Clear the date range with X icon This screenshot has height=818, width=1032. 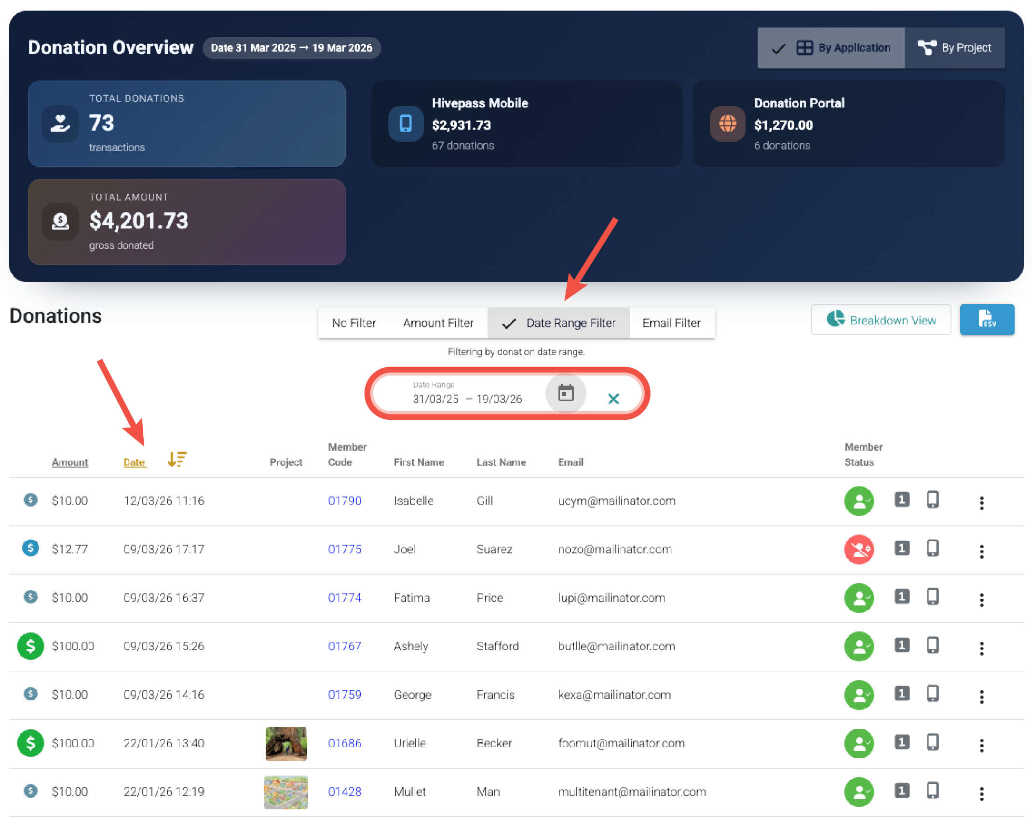pyautogui.click(x=613, y=399)
